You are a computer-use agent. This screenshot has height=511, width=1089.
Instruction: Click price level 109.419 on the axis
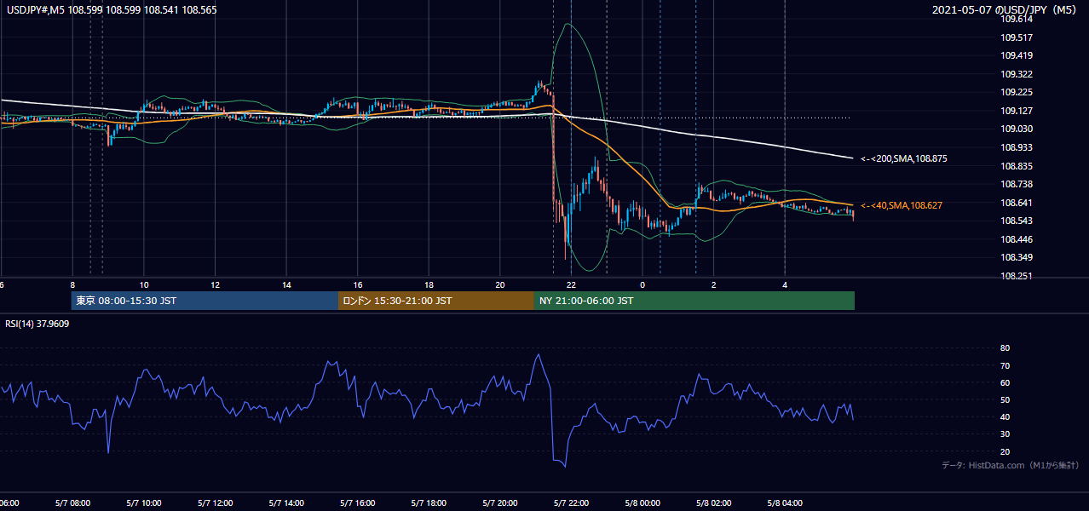click(1017, 55)
